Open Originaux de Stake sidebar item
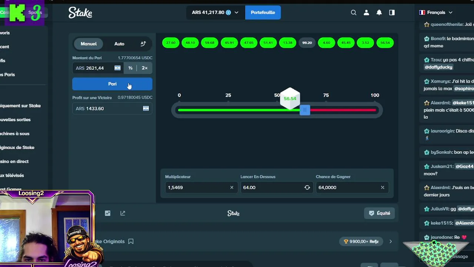 (x=17, y=148)
